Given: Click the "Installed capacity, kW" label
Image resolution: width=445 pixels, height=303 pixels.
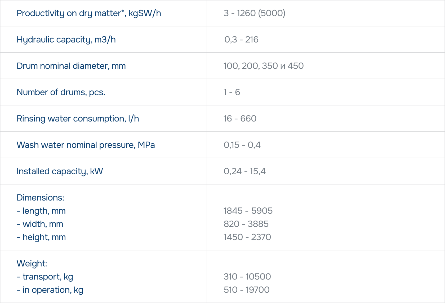Looking at the screenshot, I should click(60, 171).
